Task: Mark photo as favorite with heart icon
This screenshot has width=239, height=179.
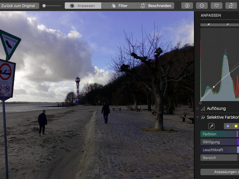Action: pos(216,6)
